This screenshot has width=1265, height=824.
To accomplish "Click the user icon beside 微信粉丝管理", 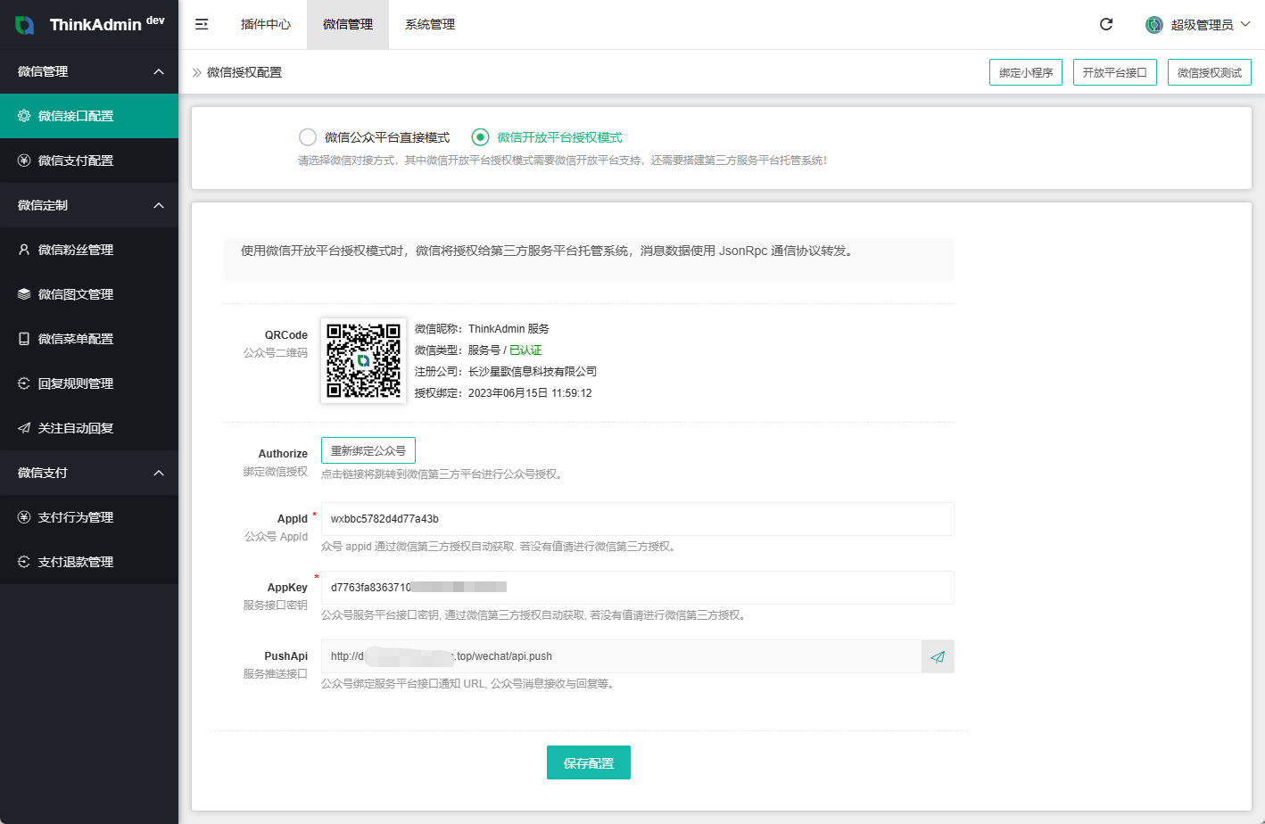I will 24,250.
